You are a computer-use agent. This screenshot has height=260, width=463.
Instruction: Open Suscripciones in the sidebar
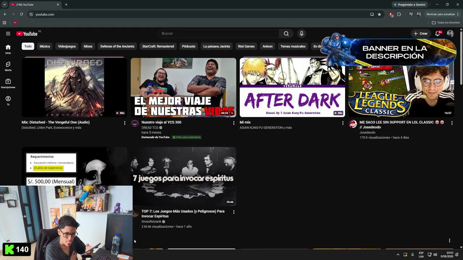coord(8,83)
